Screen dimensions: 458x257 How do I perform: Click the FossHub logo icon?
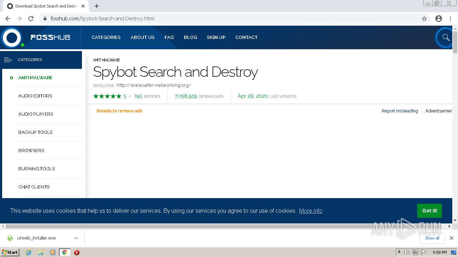[12, 37]
